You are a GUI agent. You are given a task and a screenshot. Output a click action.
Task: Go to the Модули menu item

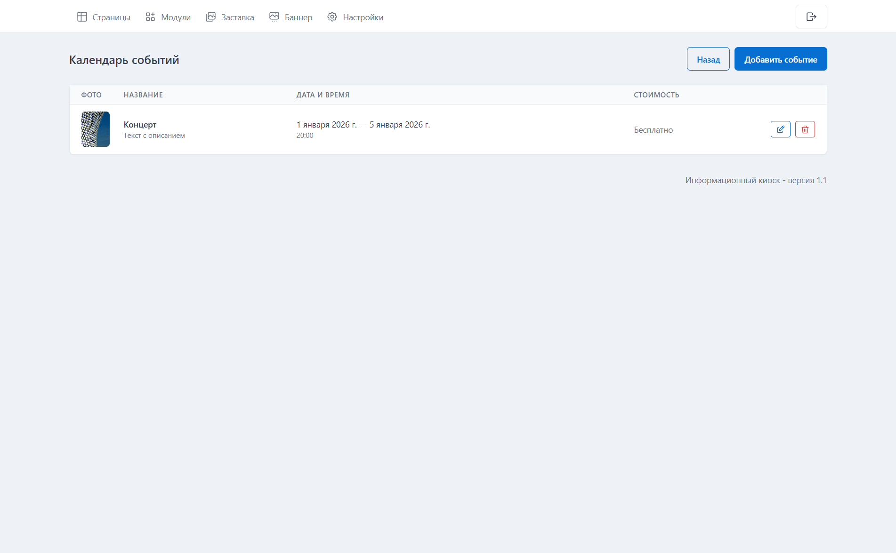point(176,17)
